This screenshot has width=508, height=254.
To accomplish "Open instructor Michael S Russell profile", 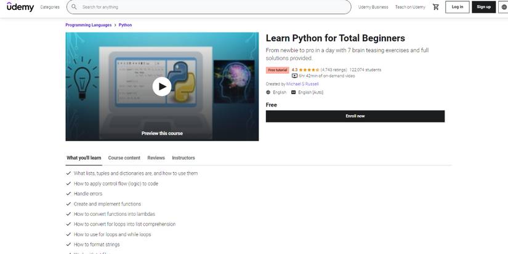I will [x=302, y=84].
